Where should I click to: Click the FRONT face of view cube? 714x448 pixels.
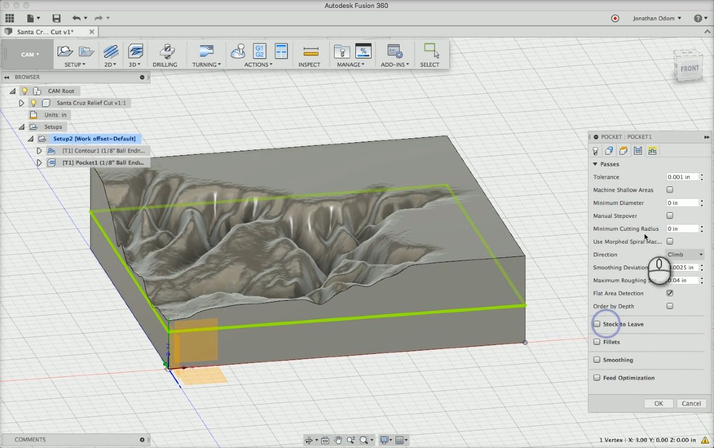689,68
